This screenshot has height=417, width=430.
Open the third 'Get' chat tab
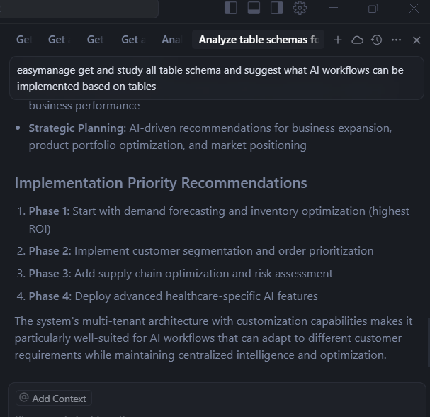pos(95,40)
